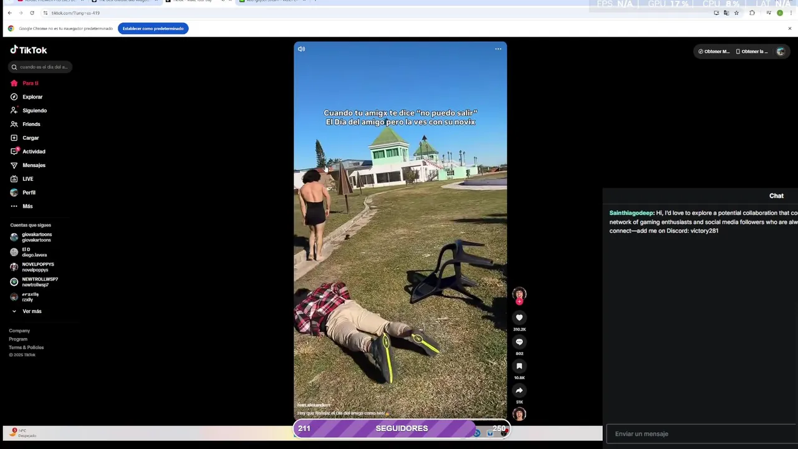
Task: Open Perfil from the sidebar
Action: tap(23, 193)
